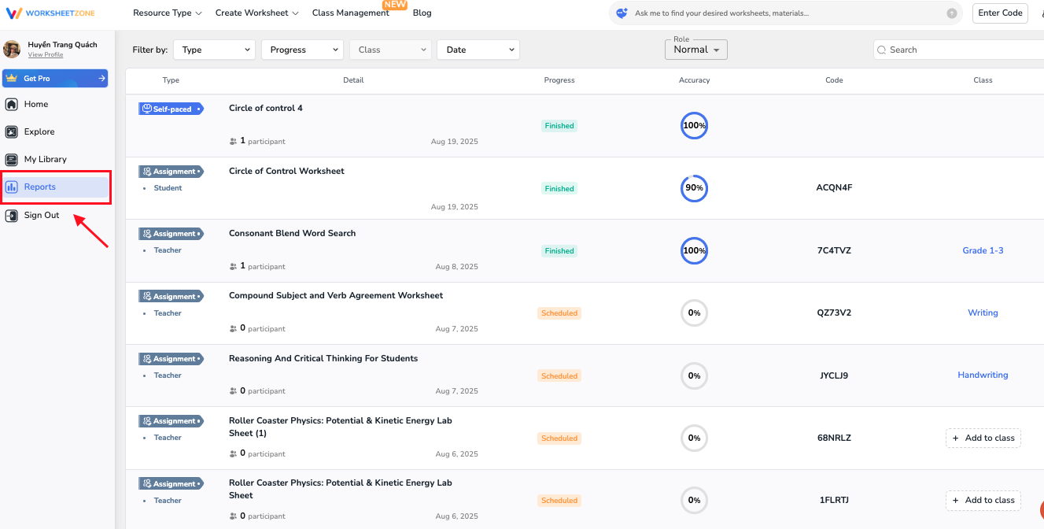The width and height of the screenshot is (1044, 529).
Task: Click the search magnifier icon
Action: click(x=882, y=50)
